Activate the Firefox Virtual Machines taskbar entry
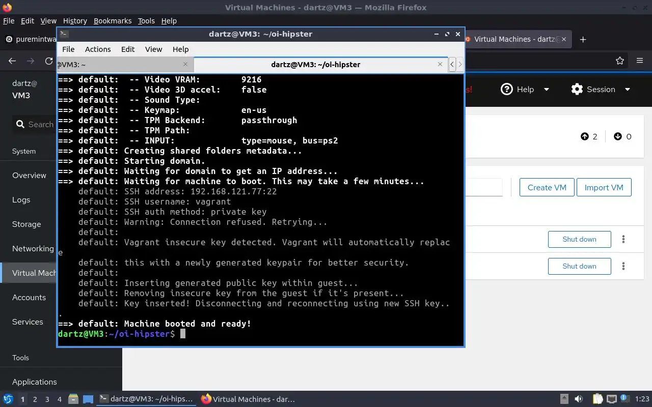This screenshot has width=652, height=407. coord(248,399)
